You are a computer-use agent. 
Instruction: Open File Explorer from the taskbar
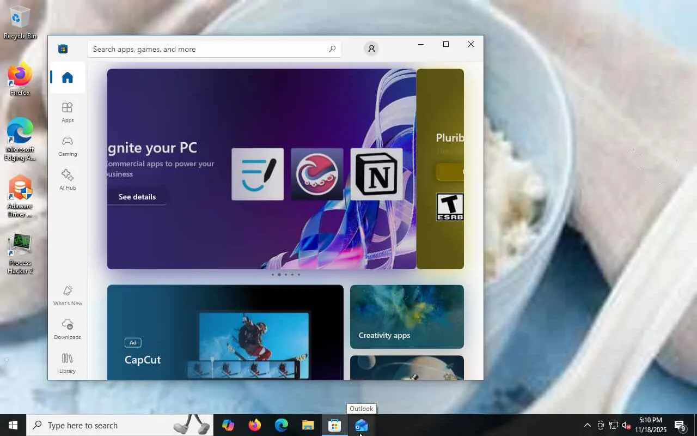click(x=308, y=425)
